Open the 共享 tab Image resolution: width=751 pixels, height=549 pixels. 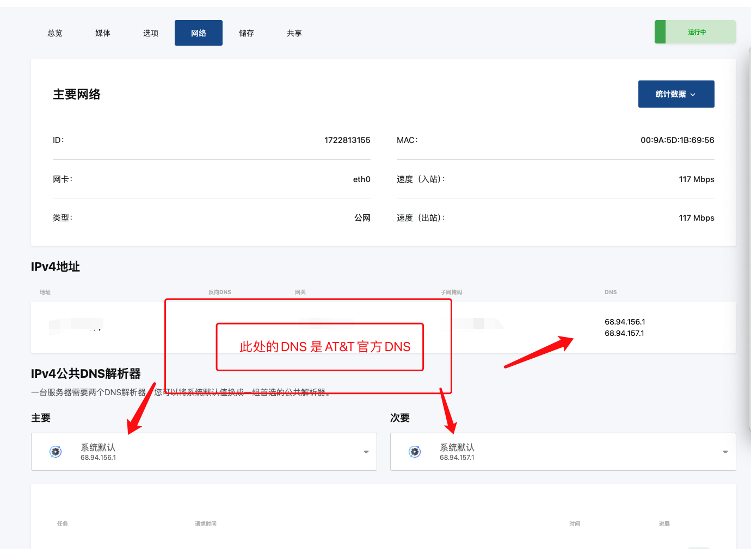(294, 33)
